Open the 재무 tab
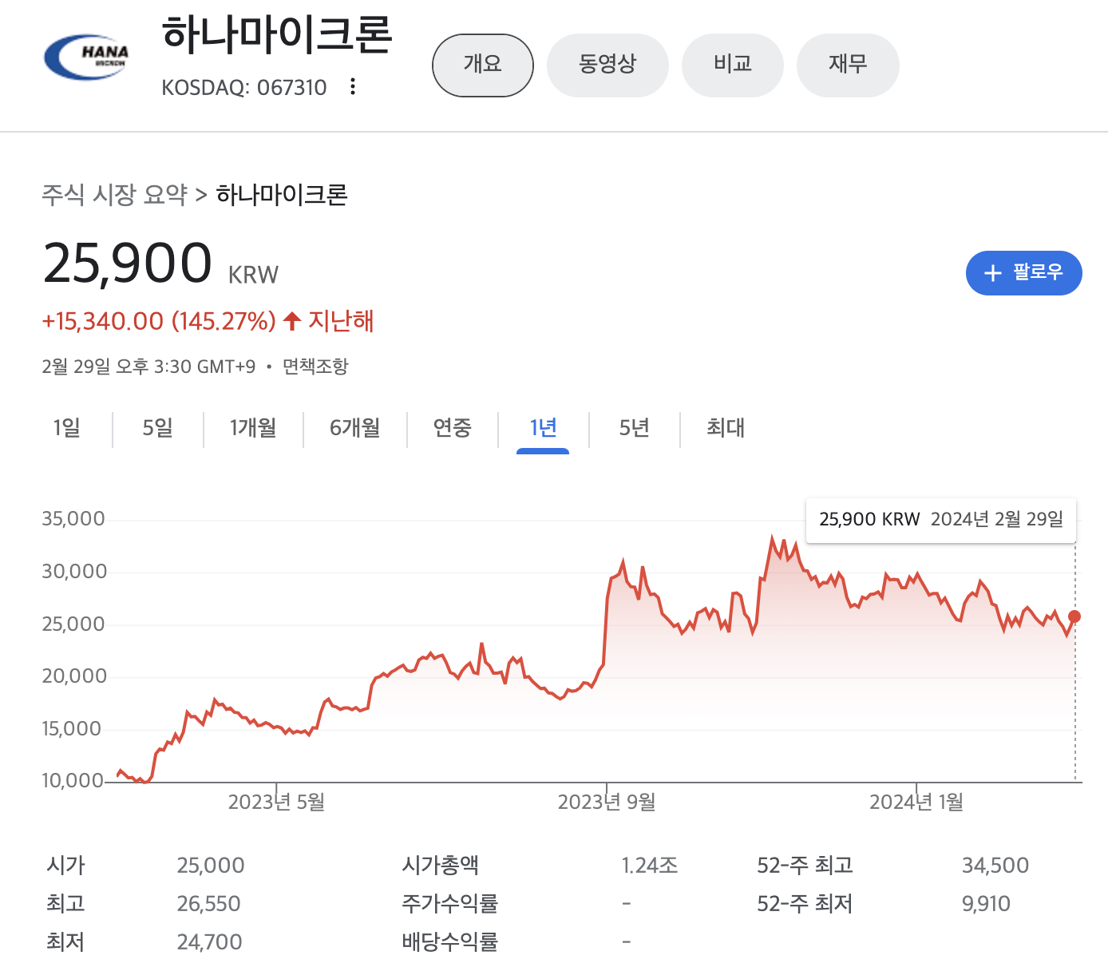 (848, 65)
